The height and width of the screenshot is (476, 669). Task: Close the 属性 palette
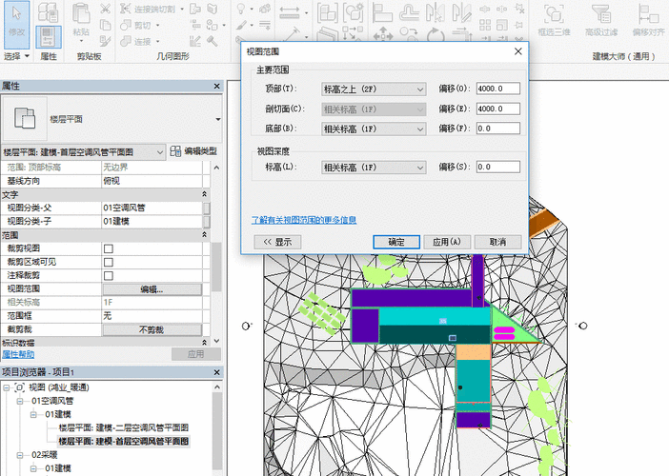click(217, 86)
